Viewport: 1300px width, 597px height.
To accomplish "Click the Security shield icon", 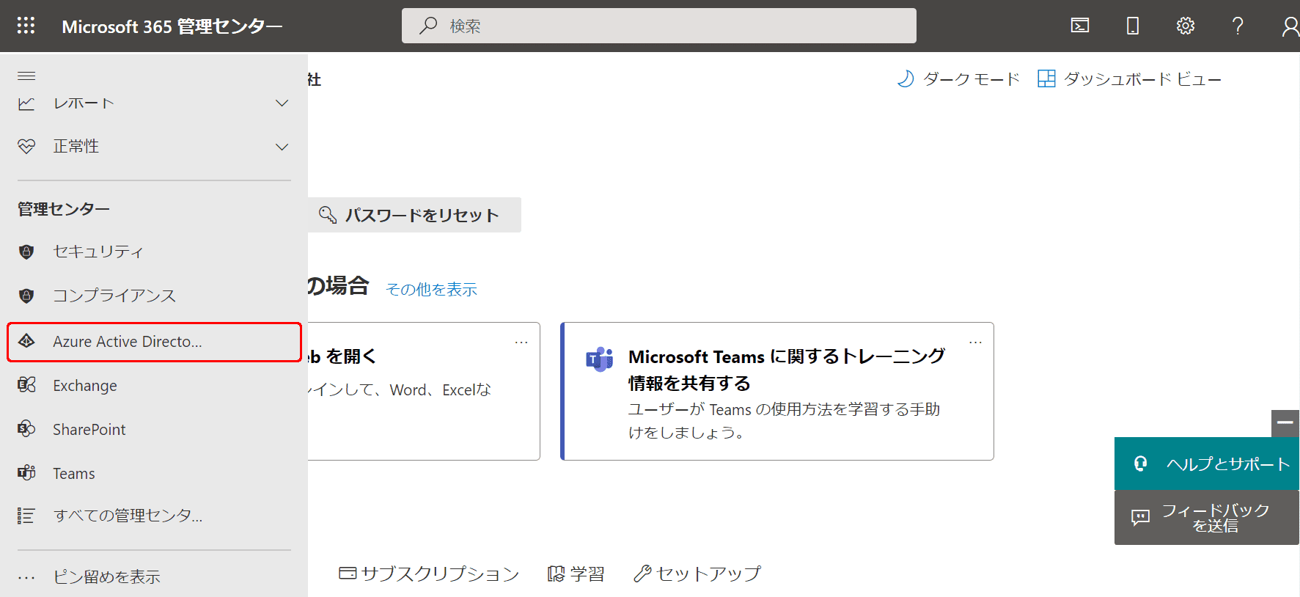I will (26, 252).
